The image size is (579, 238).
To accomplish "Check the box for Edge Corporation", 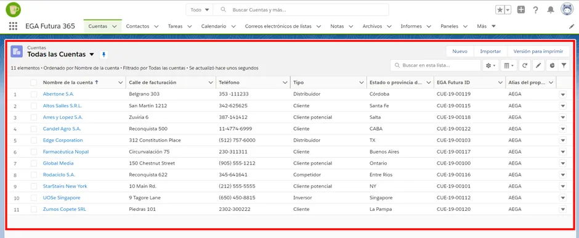I will pos(34,141).
